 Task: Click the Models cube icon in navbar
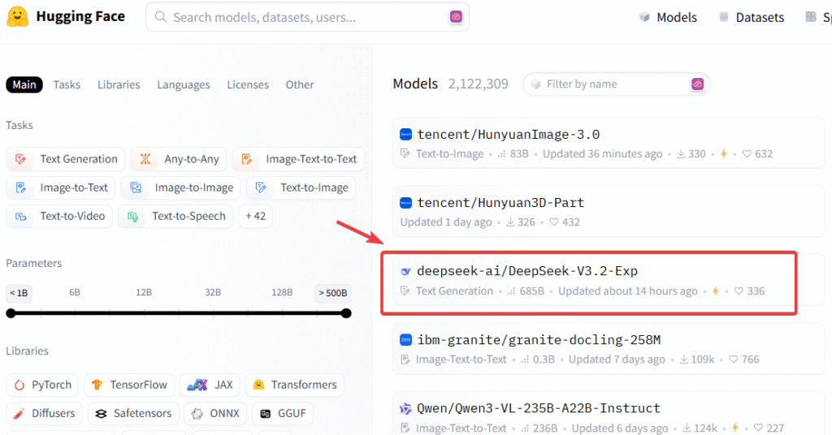(x=645, y=17)
